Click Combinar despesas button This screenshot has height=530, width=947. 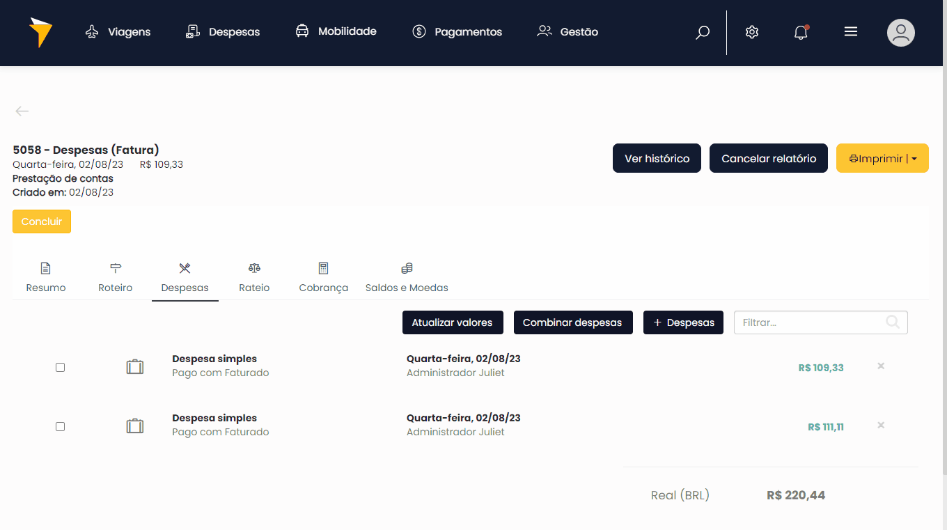572,322
